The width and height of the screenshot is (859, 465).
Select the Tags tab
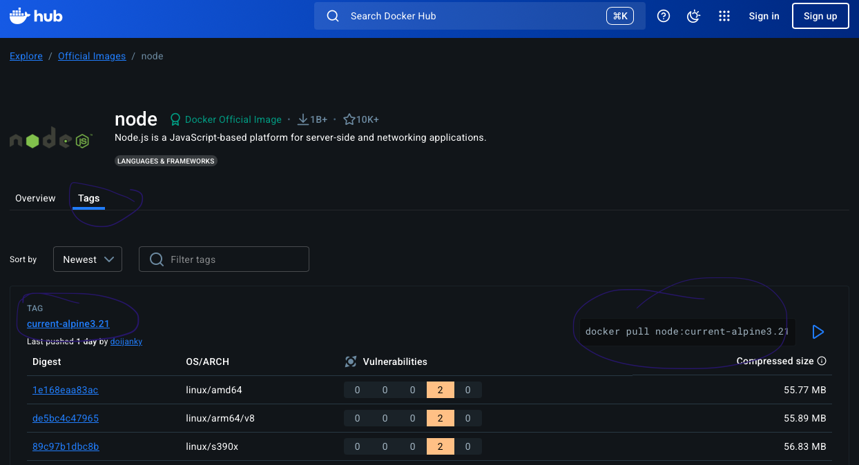click(x=88, y=198)
